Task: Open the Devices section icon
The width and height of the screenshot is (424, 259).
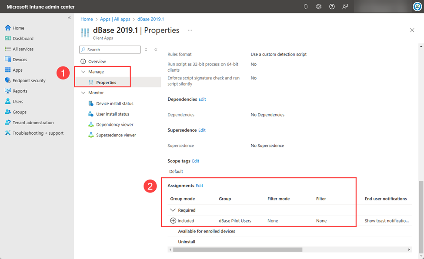Action: [x=8, y=59]
